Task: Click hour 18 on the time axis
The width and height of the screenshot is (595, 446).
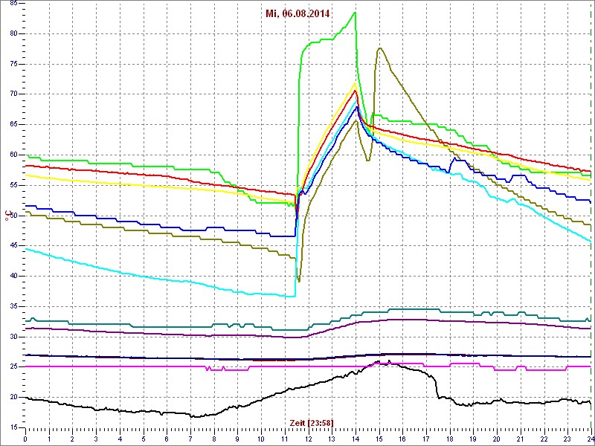Action: 449,439
